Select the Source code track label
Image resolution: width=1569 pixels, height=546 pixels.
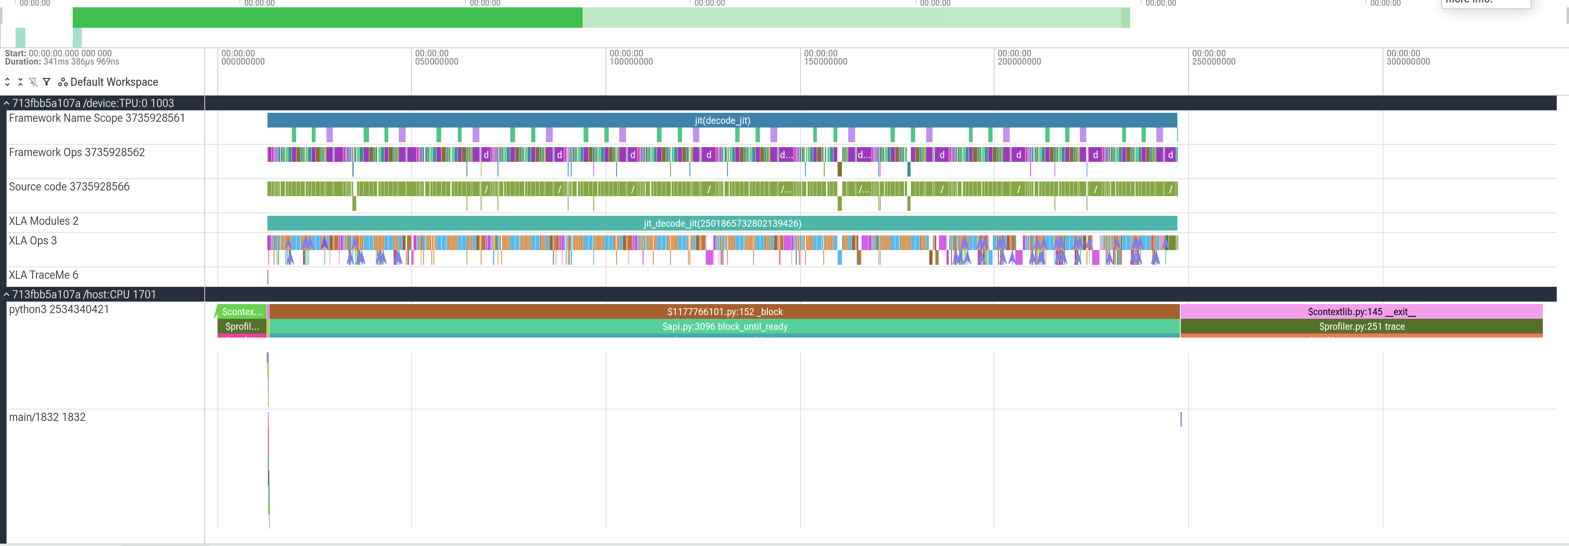[x=69, y=187]
